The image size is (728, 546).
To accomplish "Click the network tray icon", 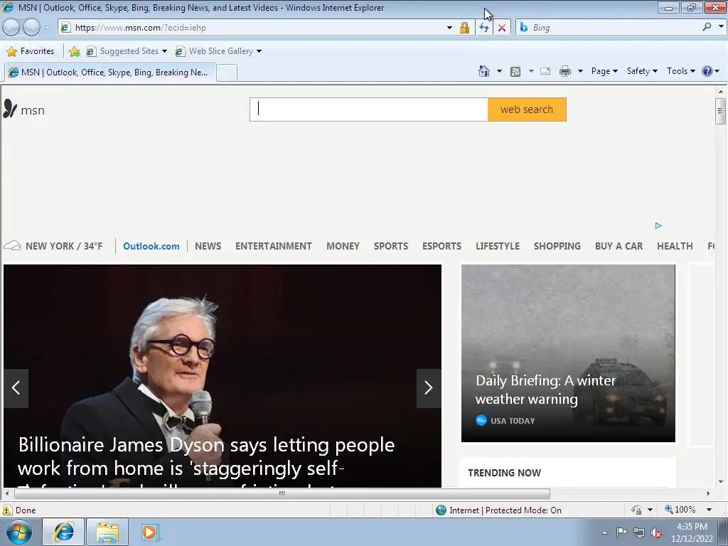I will 639,533.
